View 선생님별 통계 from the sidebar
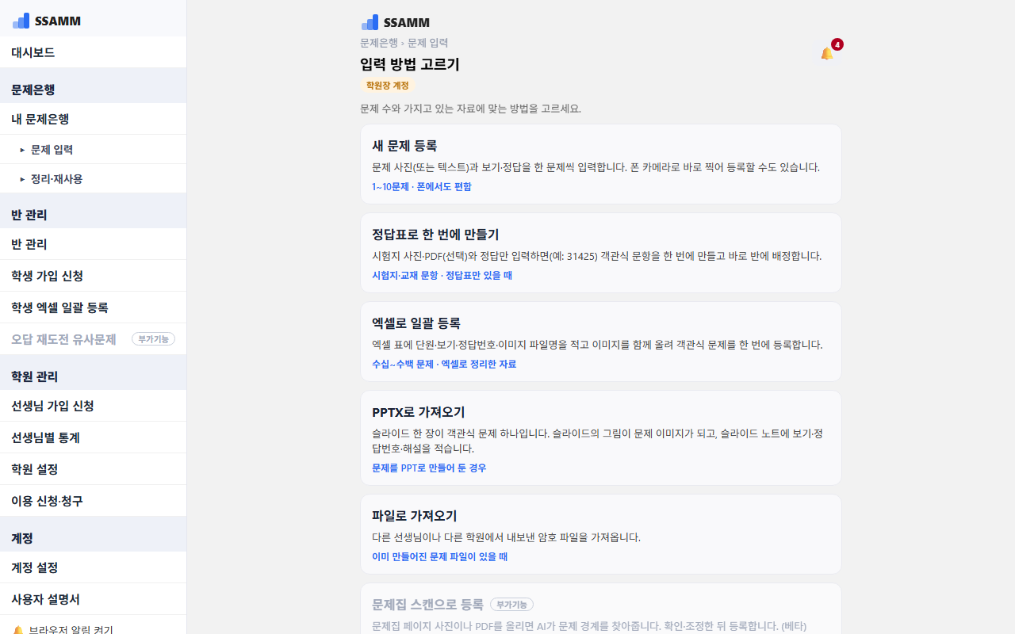Image resolution: width=1015 pixels, height=634 pixels. 93,437
